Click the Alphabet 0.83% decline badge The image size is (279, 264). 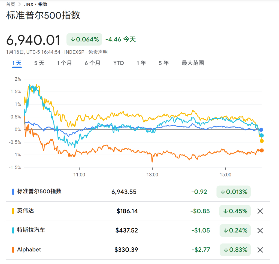click(235, 250)
